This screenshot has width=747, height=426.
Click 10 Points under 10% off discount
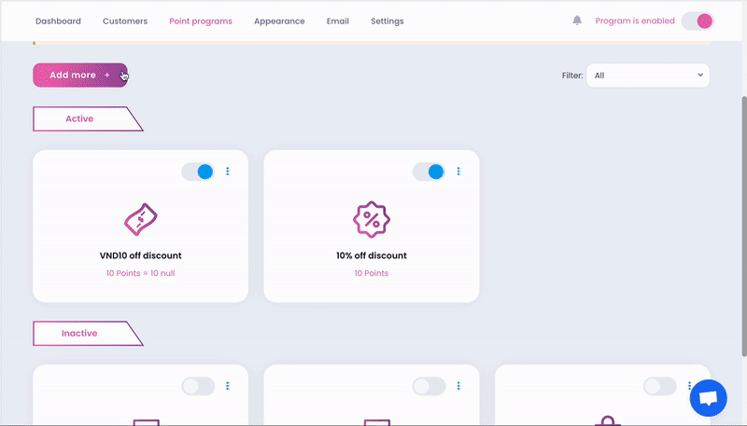(372, 273)
